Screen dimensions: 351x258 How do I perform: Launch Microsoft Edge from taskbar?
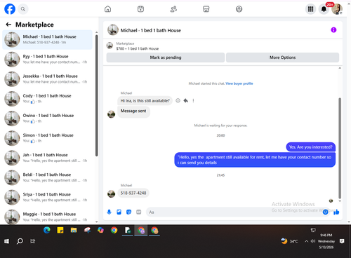point(47,231)
